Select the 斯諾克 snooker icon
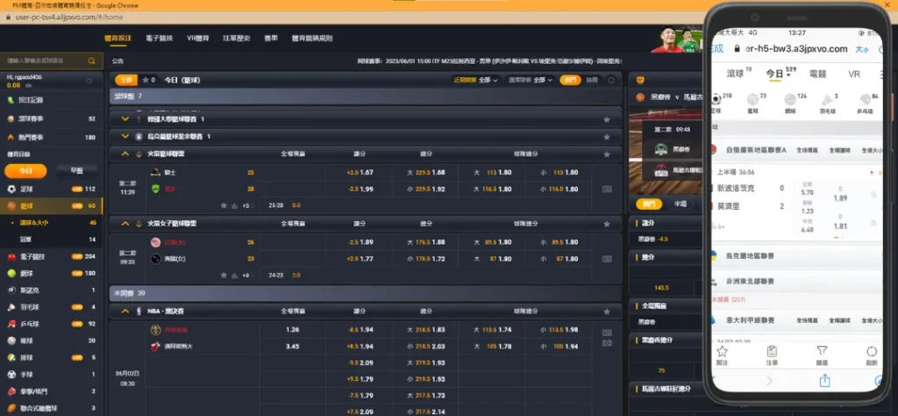Viewport: 898px width, 416px height. [11, 290]
